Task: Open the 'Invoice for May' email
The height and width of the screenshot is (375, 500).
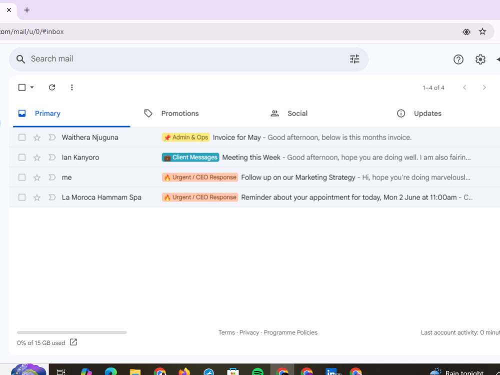Action: (236, 137)
